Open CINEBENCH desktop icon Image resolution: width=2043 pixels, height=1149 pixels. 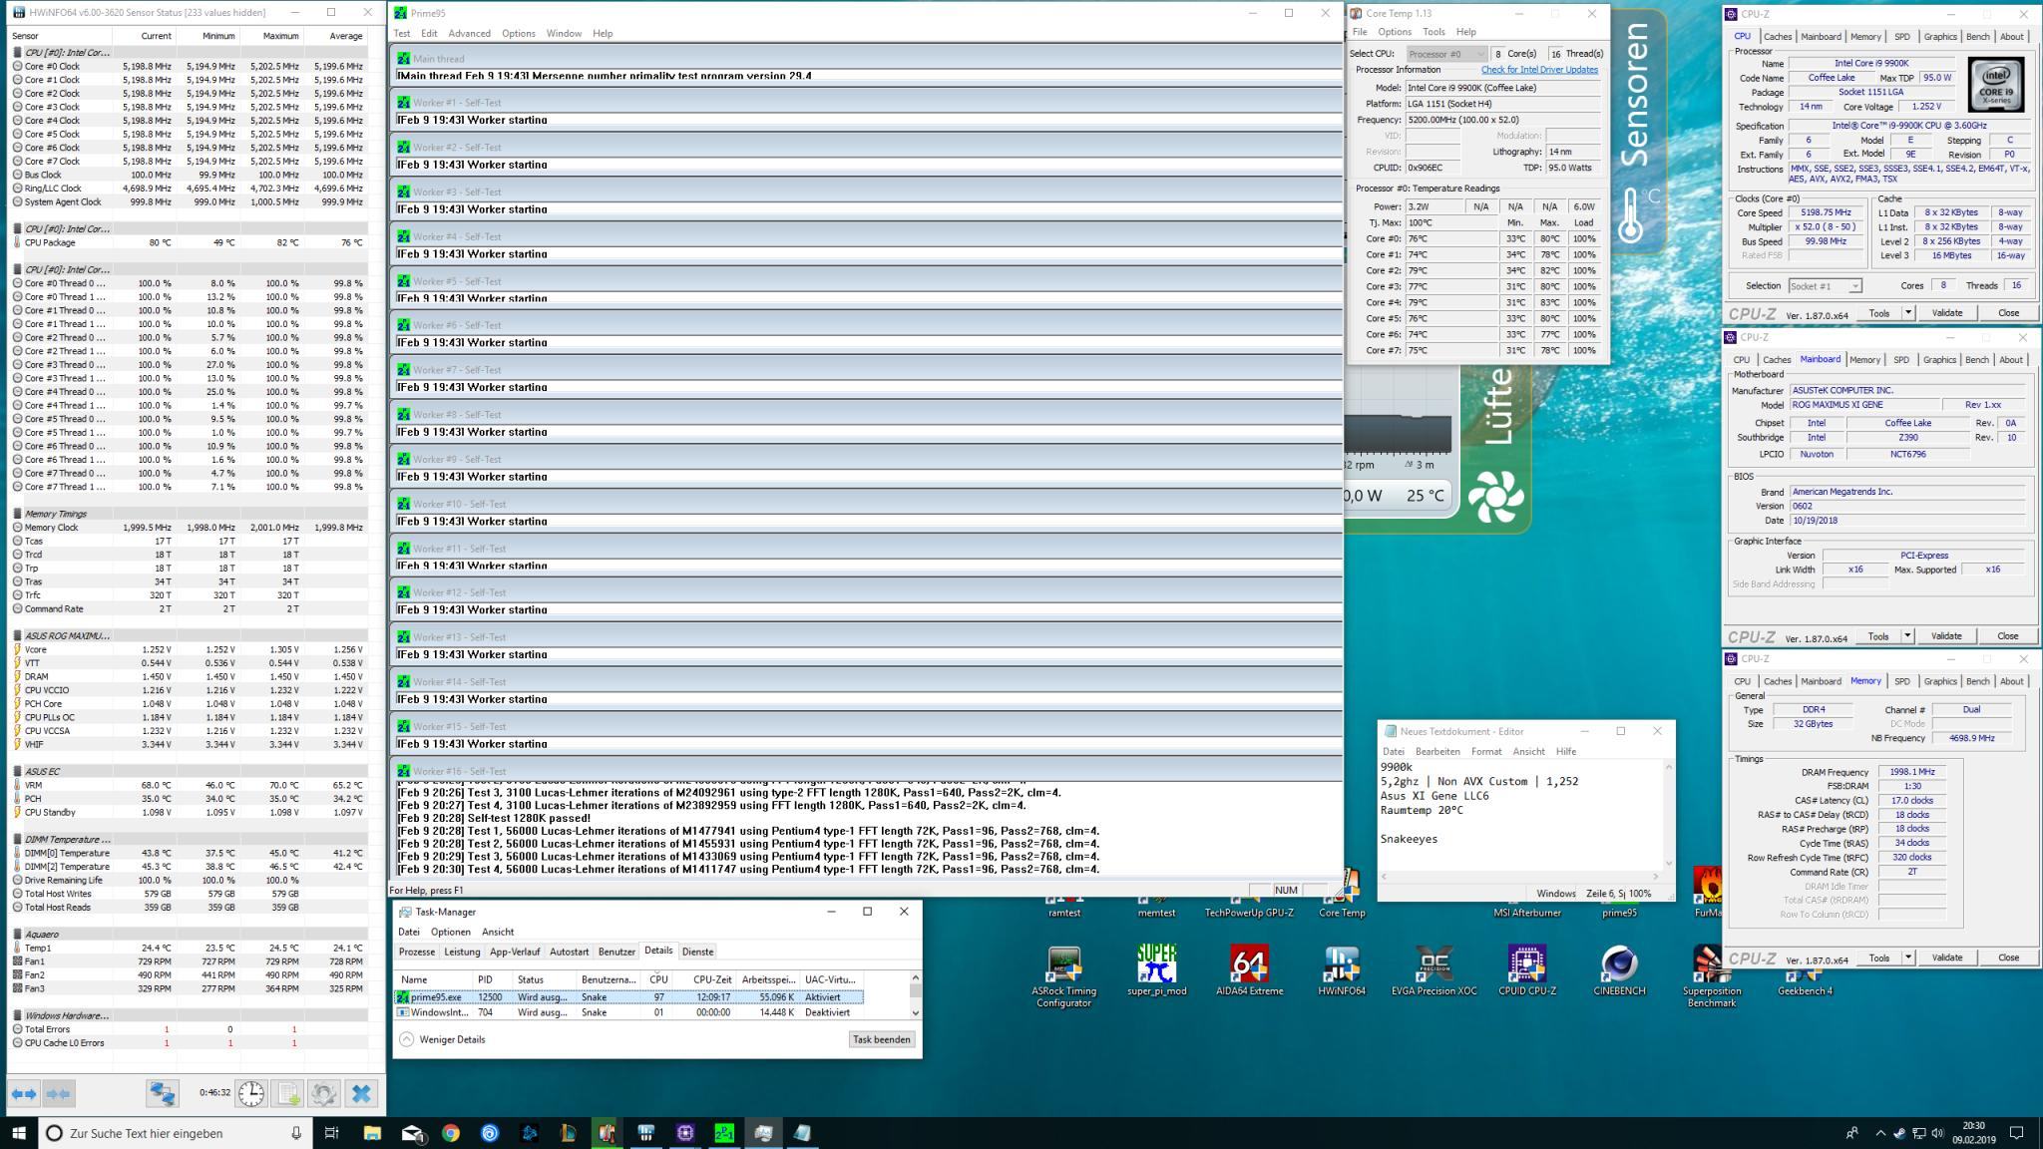1618,968
